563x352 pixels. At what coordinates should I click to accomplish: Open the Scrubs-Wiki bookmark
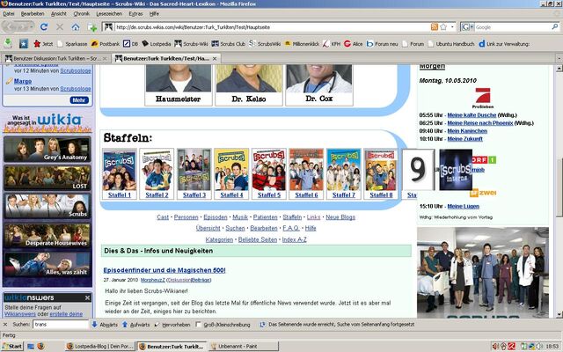191,44
